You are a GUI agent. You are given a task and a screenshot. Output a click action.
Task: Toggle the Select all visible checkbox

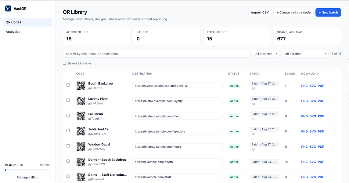[x=64, y=63]
